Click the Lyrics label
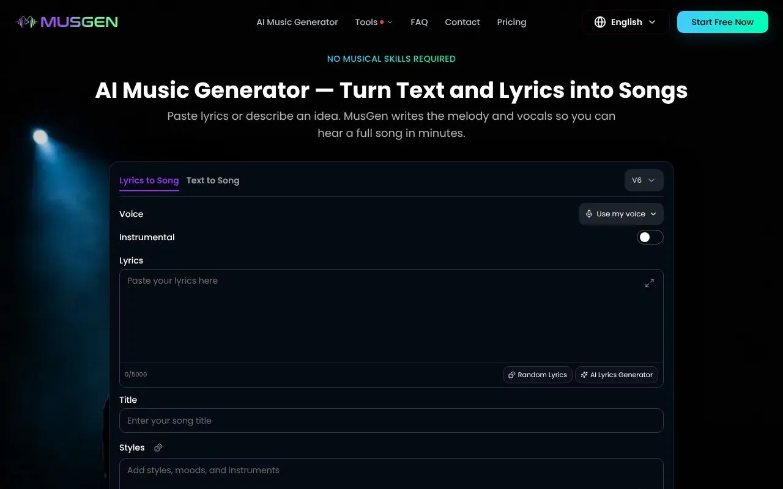Screen dimensions: 783x489 [x=132, y=260]
